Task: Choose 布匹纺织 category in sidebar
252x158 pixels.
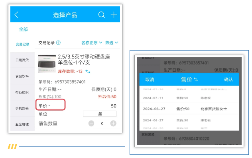Action: click(x=22, y=92)
